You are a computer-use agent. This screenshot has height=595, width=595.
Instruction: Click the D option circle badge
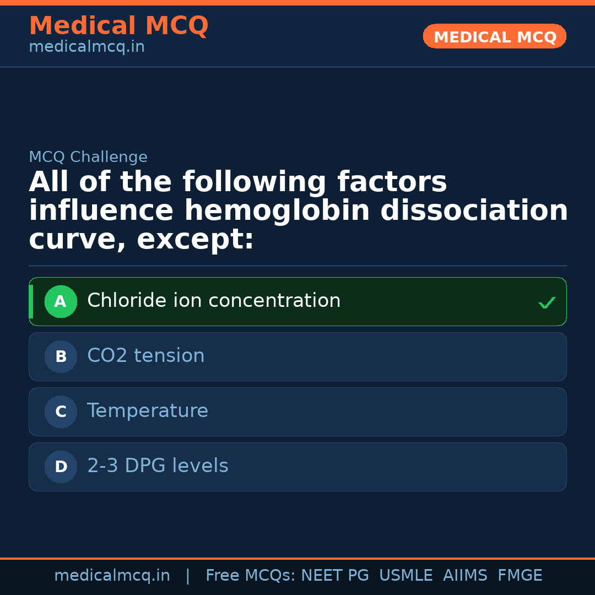point(61,467)
